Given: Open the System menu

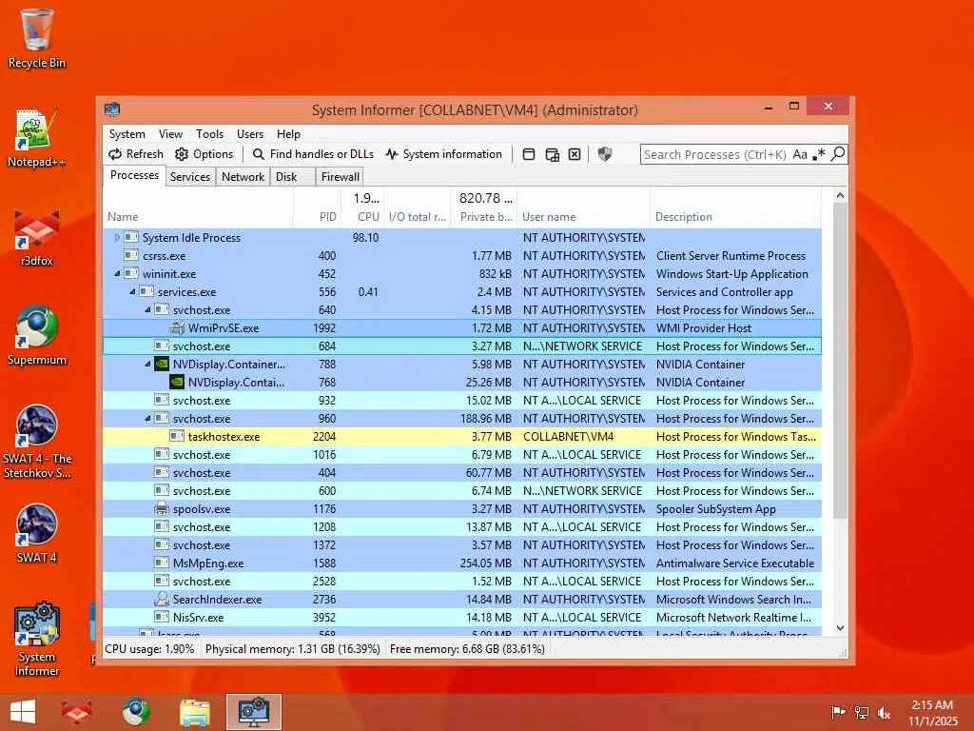Looking at the screenshot, I should pyautogui.click(x=127, y=133).
